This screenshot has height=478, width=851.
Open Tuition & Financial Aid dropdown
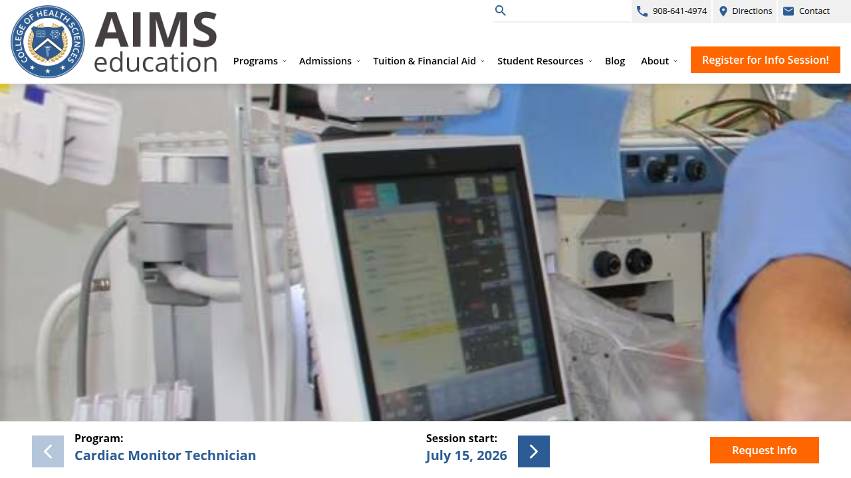tap(429, 61)
